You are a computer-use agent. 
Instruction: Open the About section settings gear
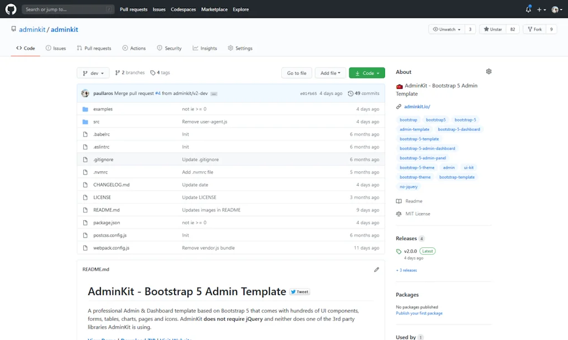(489, 71)
